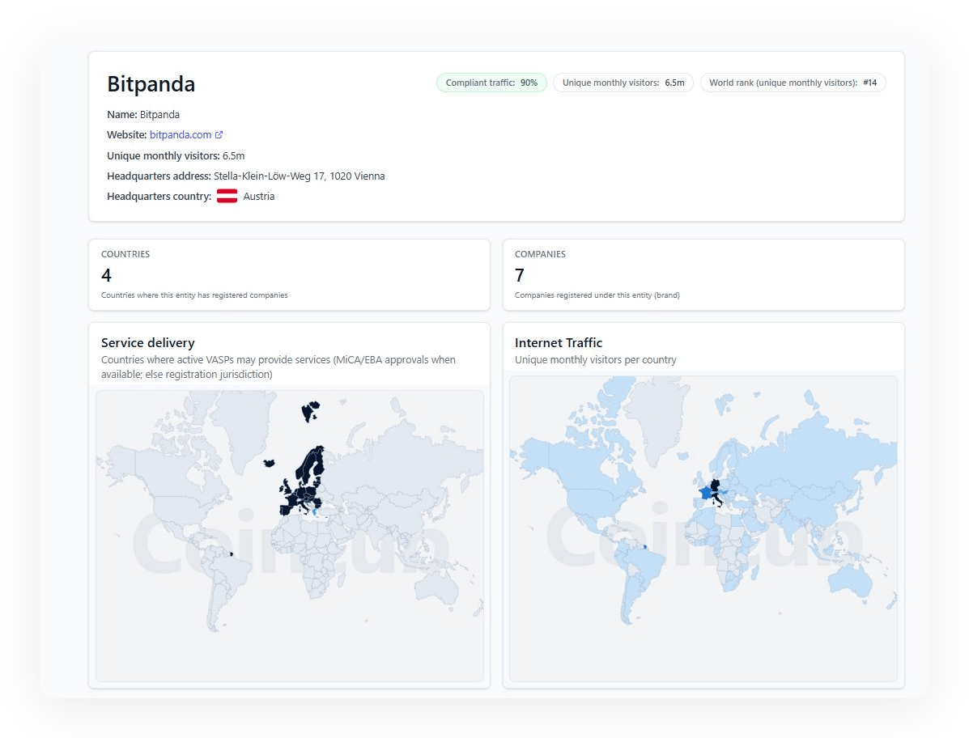Click the World rank #14 badge
The width and height of the screenshot is (969, 738).
(x=793, y=83)
